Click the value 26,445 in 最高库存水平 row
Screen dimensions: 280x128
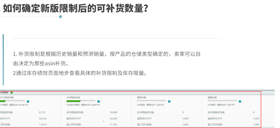pos(43,118)
